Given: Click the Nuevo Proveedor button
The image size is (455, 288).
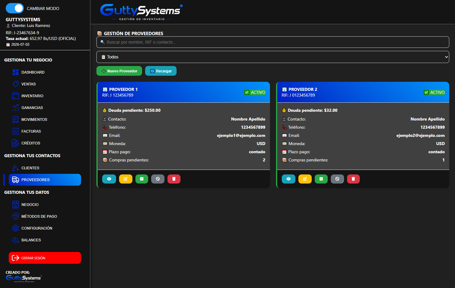Looking at the screenshot, I should 119,71.
